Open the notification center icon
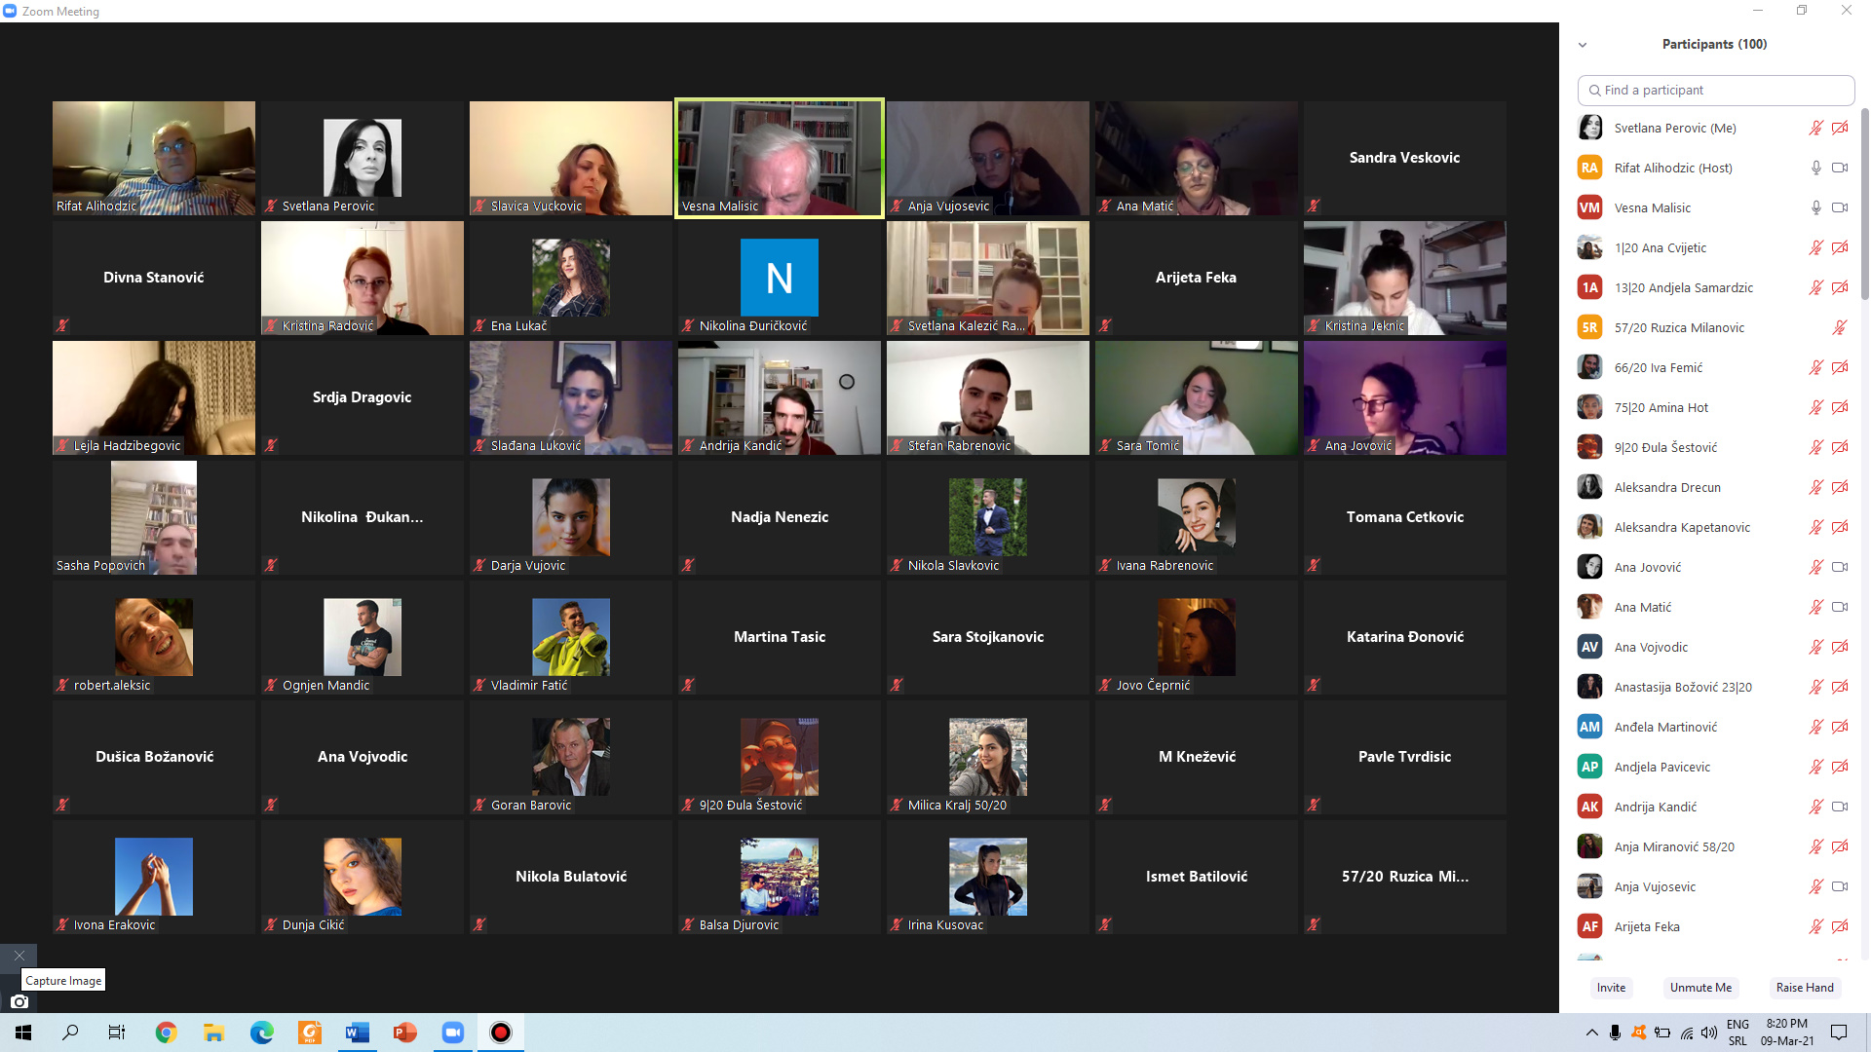The image size is (1871, 1052). [x=1839, y=1033]
